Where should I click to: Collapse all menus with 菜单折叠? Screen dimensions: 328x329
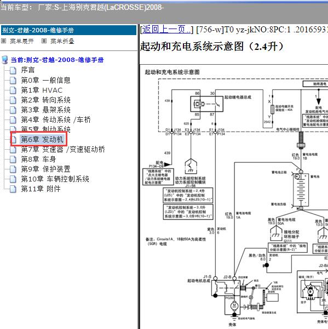tap(62, 41)
